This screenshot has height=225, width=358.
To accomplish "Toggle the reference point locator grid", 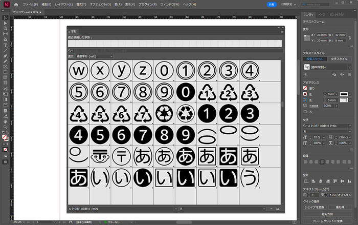I will click(306, 38).
